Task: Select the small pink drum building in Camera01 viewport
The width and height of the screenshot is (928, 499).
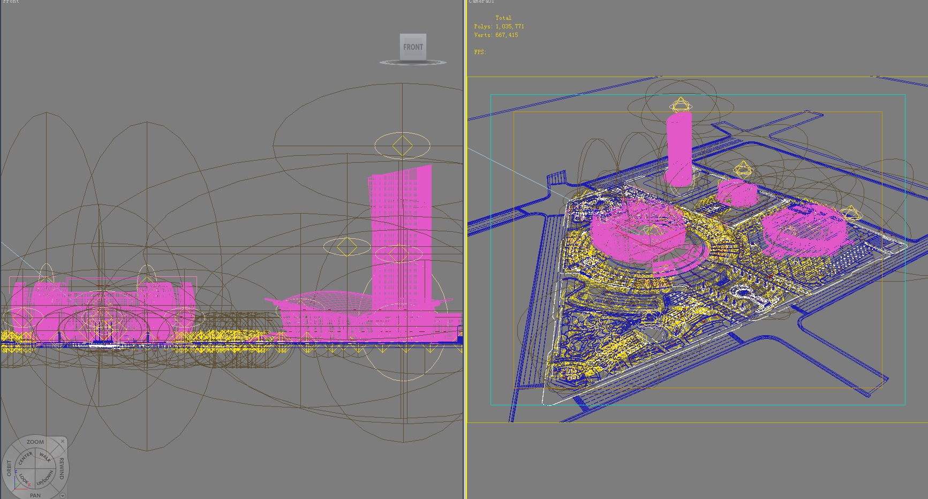Action: tap(737, 193)
